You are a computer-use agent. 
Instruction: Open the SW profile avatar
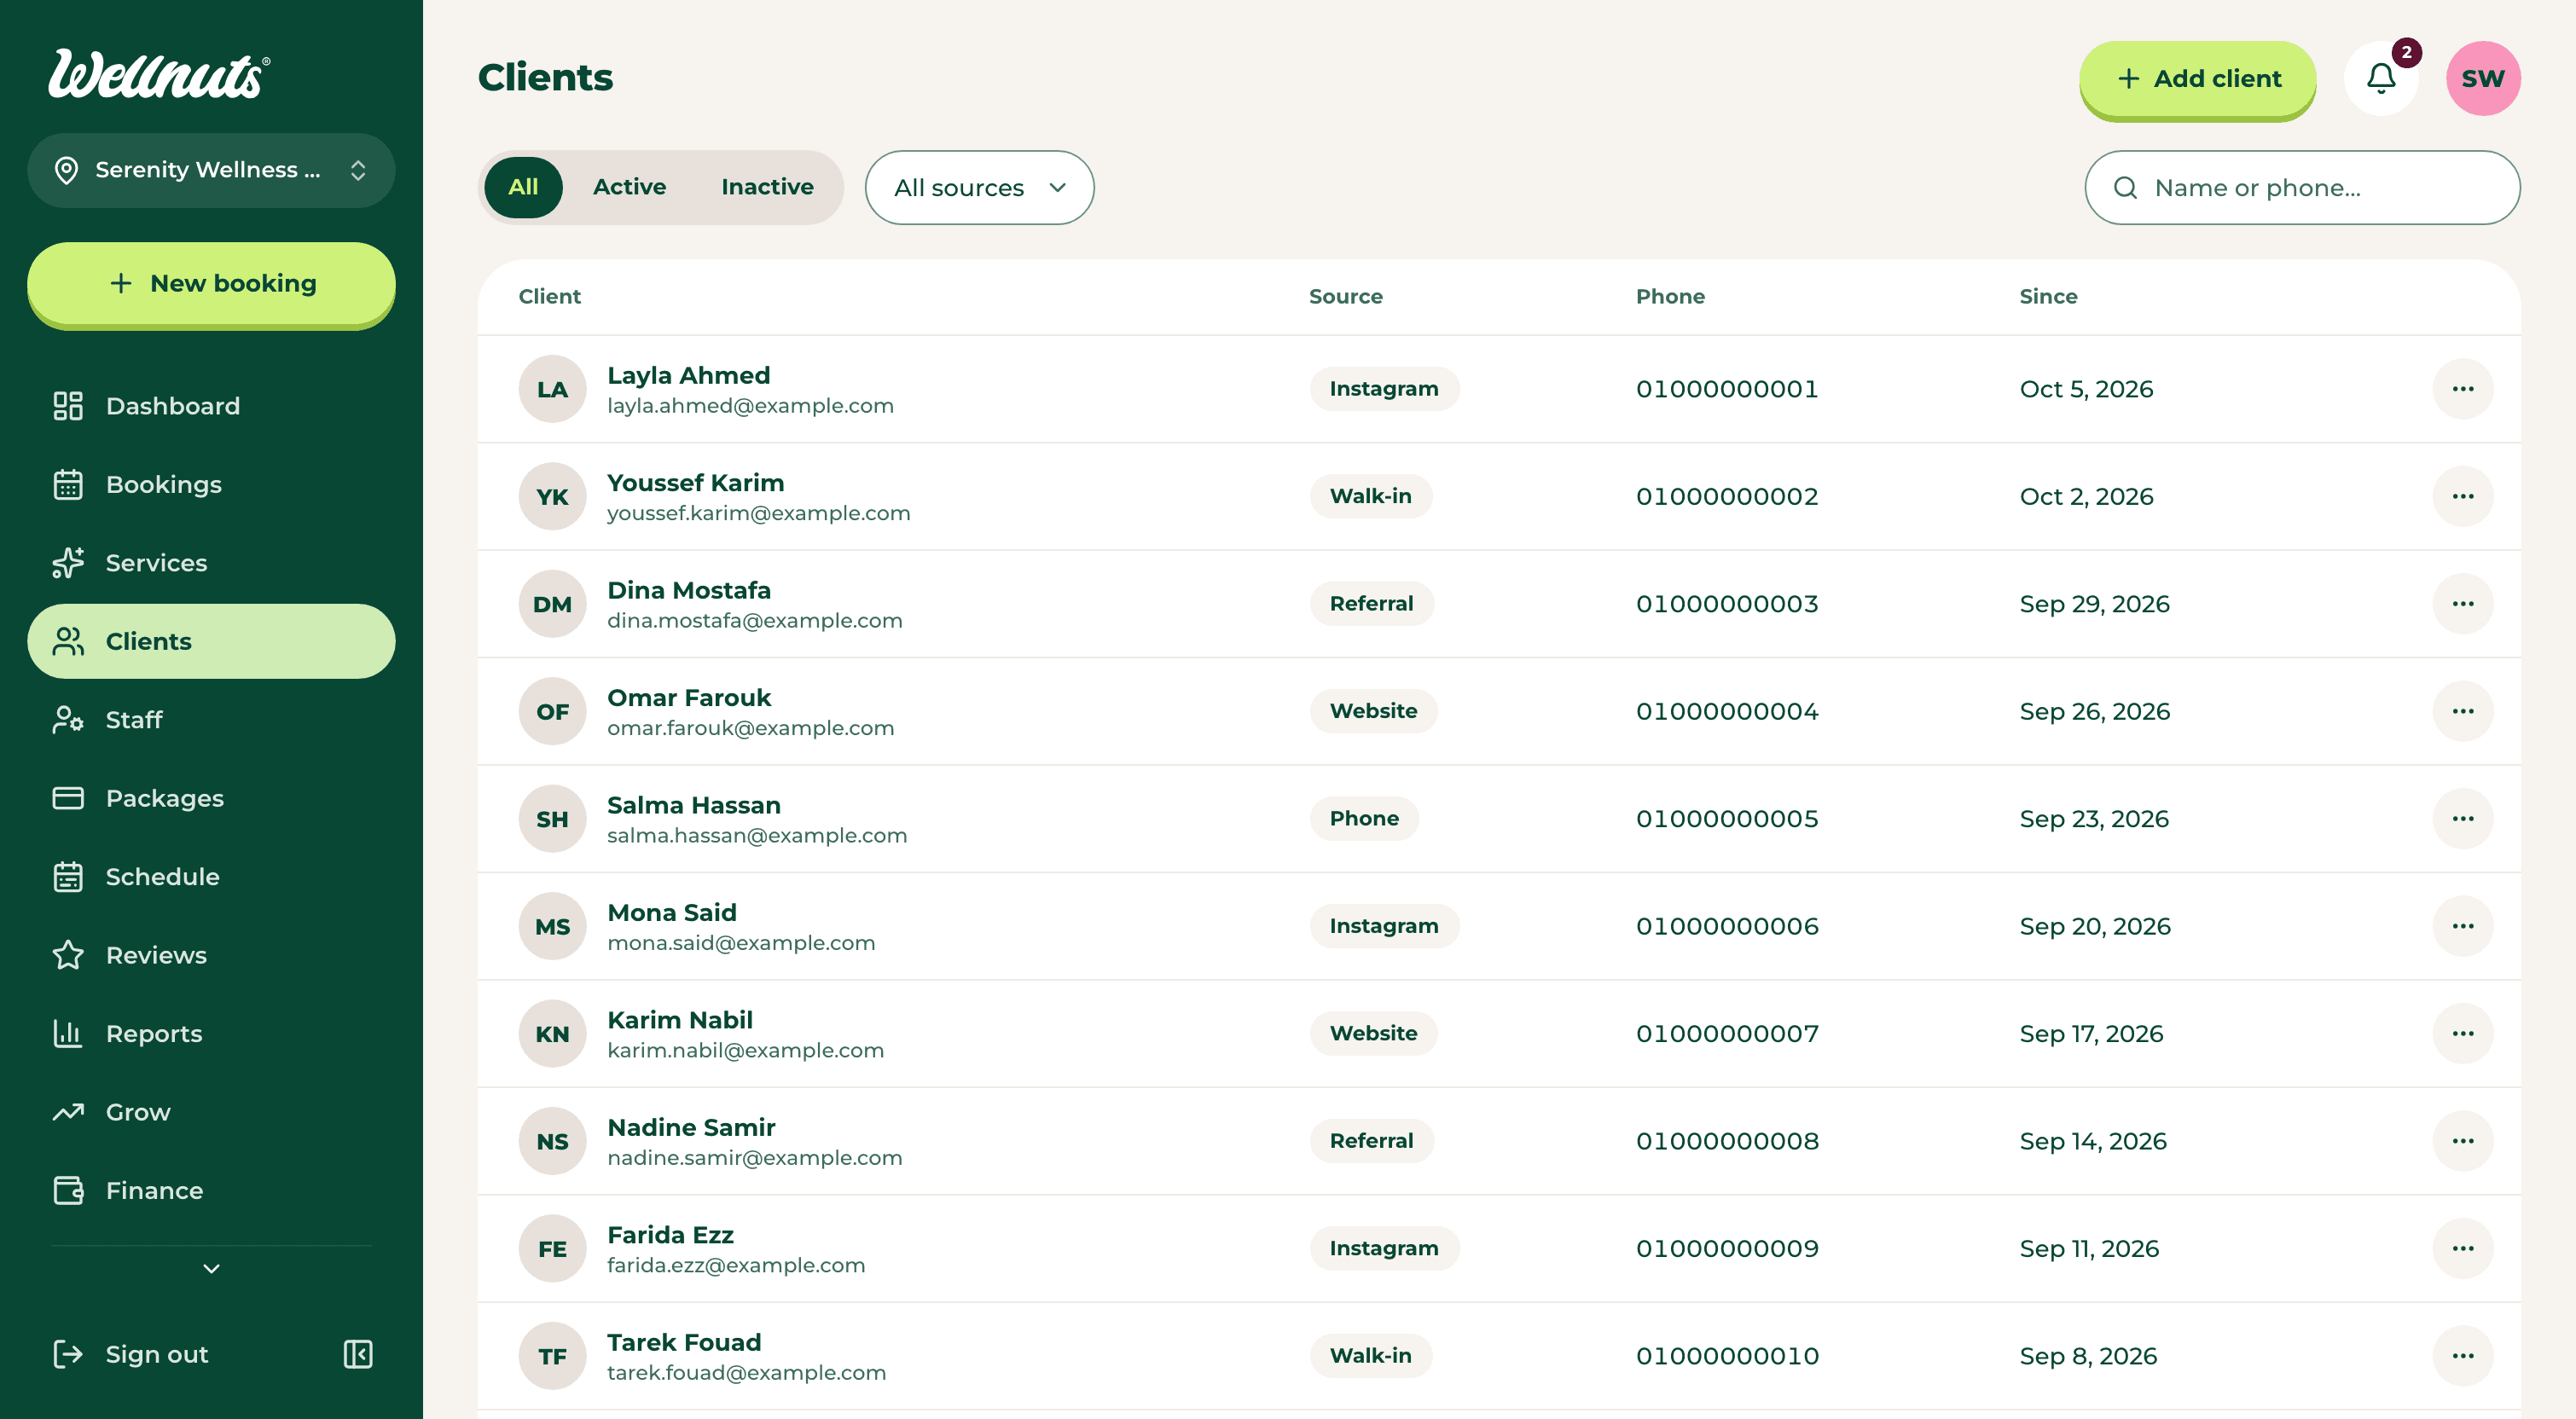click(x=2483, y=78)
